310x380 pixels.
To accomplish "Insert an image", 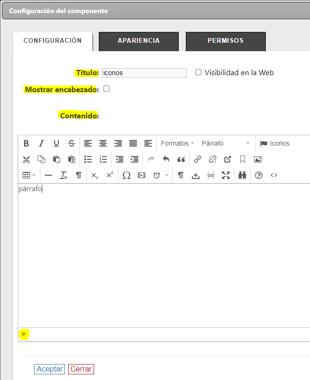I will tap(258, 159).
